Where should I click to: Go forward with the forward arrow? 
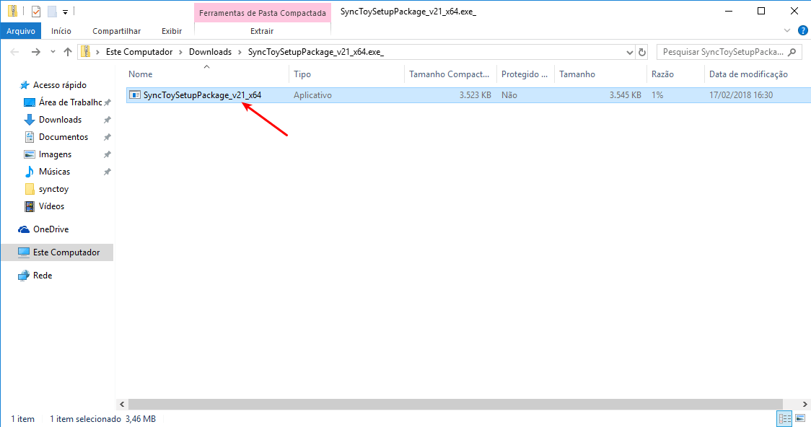(35, 52)
